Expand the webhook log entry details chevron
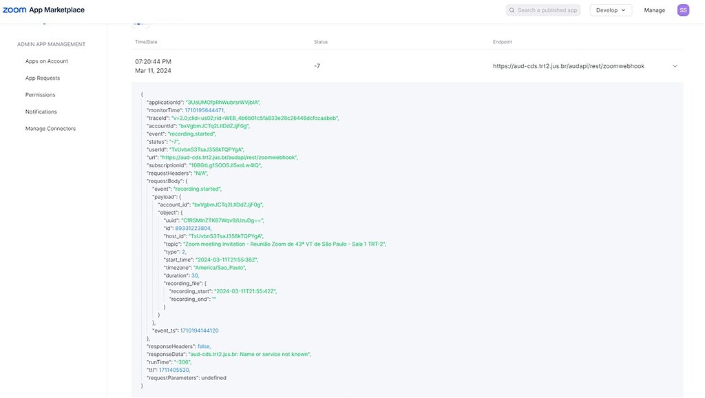 [x=675, y=65]
